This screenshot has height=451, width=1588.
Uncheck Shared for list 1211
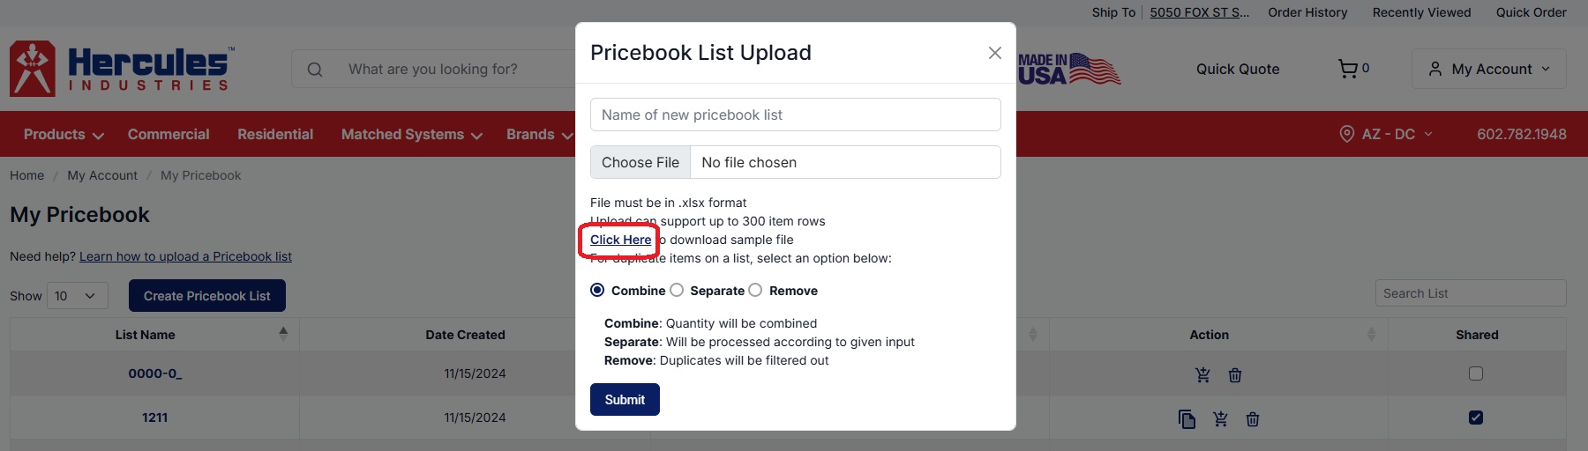[x=1476, y=418]
